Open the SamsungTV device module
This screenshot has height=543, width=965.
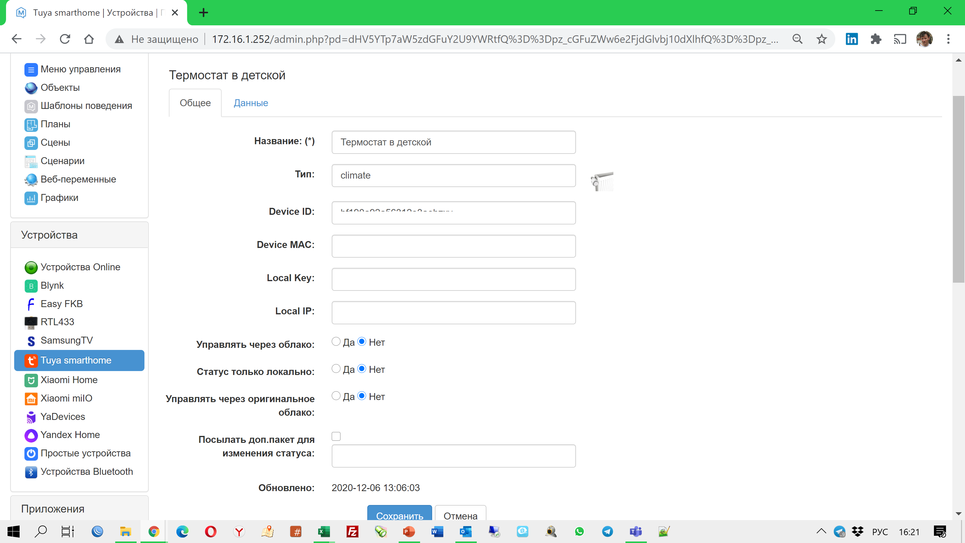67,340
